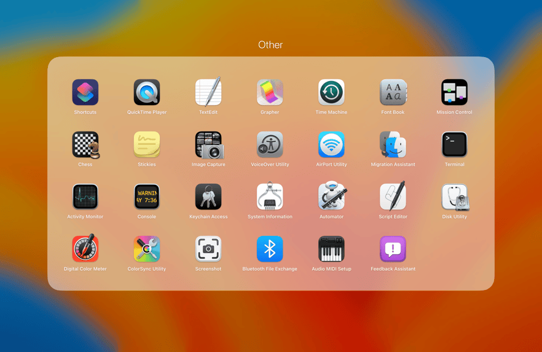542x352 pixels.
Task: Launch Digital Color Meter
Action: click(x=85, y=248)
